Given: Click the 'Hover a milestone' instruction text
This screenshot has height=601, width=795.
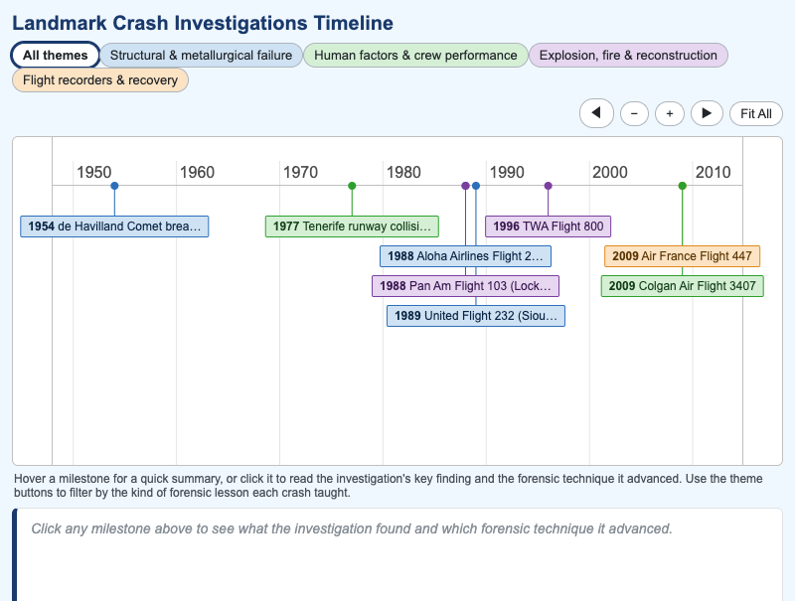Looking at the screenshot, I should click(x=389, y=486).
